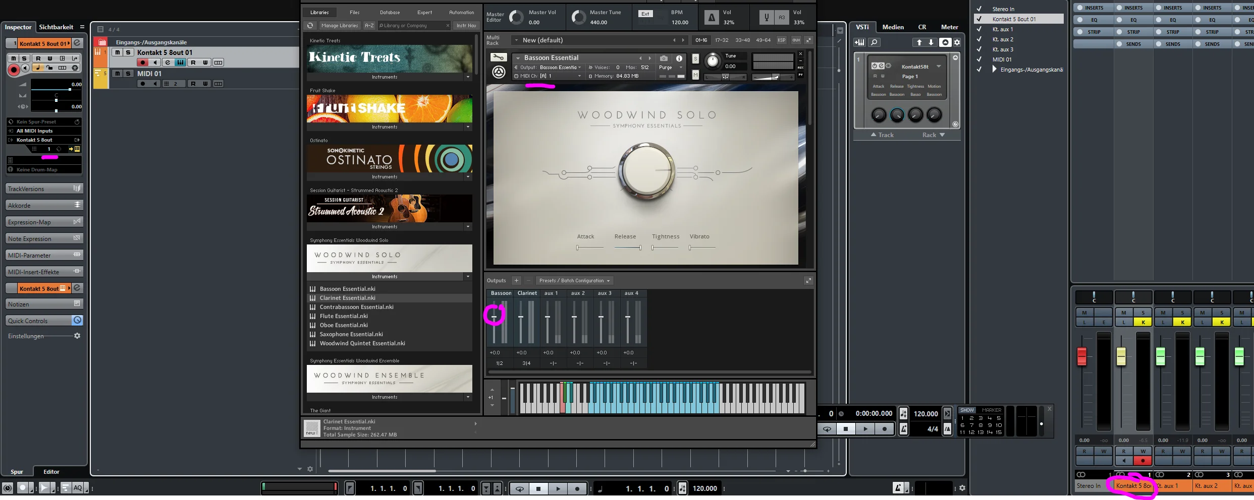This screenshot has width=1254, height=500.
Task: Open the Kontakt instrument edit wrench
Action: point(498,57)
